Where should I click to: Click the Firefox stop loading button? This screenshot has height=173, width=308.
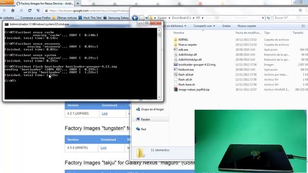click(21, 11)
